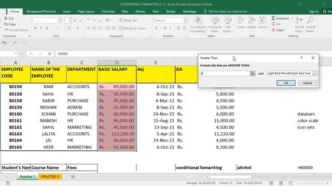The height and width of the screenshot is (186, 332).
Task: Open the font name dropdown
Action: coord(59,20)
